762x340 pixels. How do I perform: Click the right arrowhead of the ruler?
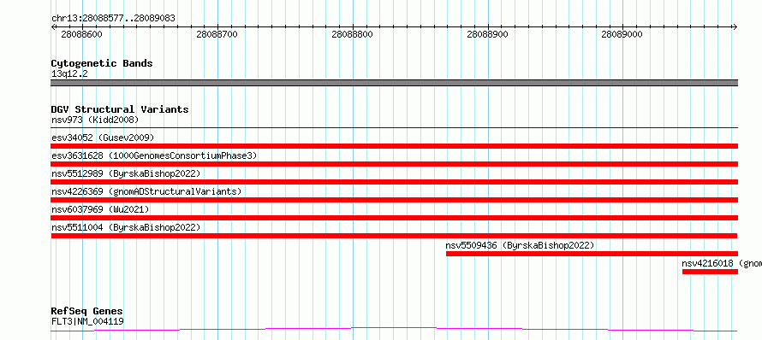click(735, 26)
